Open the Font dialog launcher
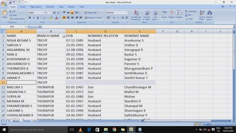This screenshot has height=133, width=236. pos(60,22)
